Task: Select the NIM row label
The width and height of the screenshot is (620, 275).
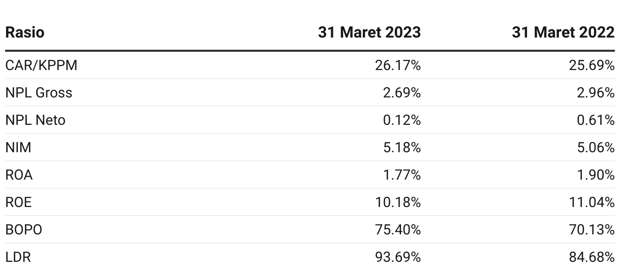Action: 18,148
